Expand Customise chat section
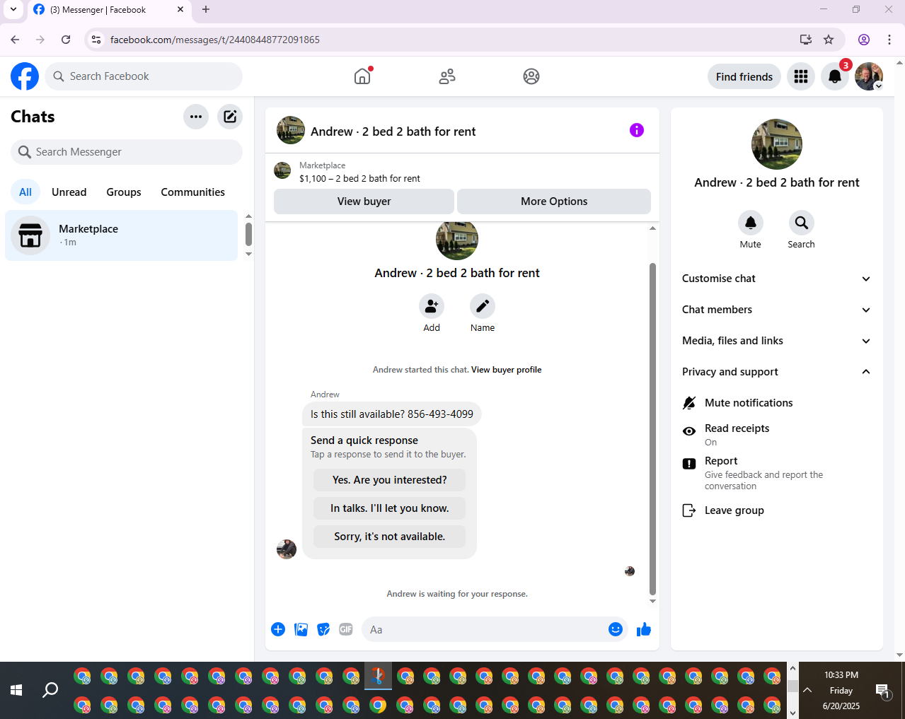 point(776,279)
